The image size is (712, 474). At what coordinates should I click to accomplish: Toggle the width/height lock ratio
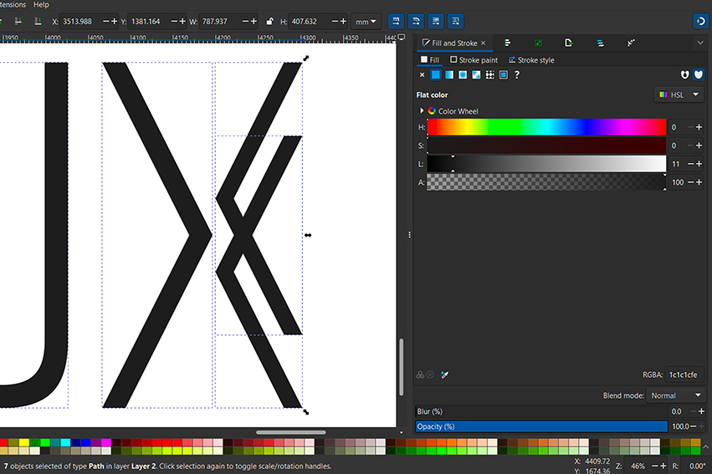tap(269, 20)
